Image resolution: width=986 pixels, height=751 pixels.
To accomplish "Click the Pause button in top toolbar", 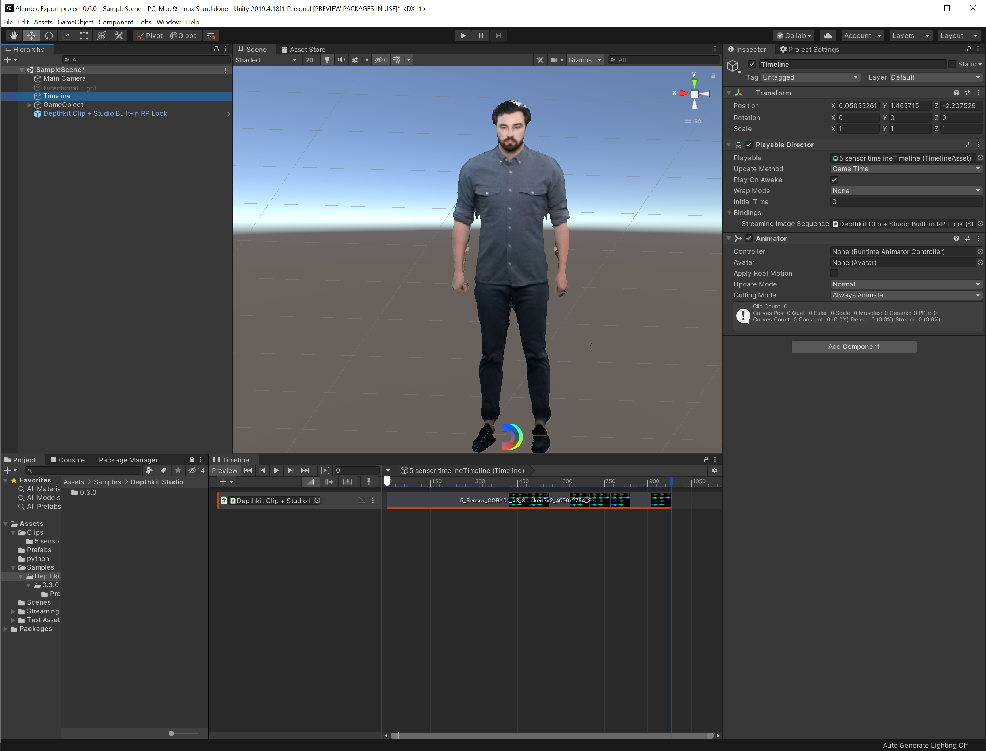I will click(x=481, y=36).
